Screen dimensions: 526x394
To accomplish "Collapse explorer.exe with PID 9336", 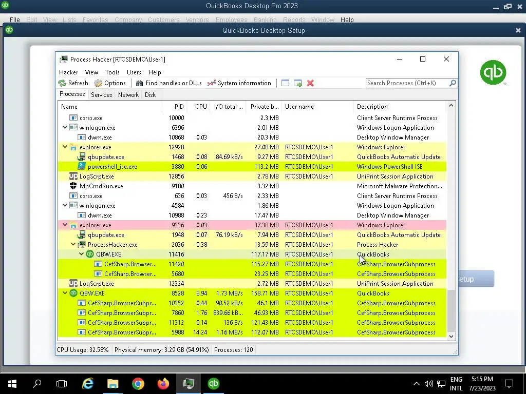I will 65,225.
